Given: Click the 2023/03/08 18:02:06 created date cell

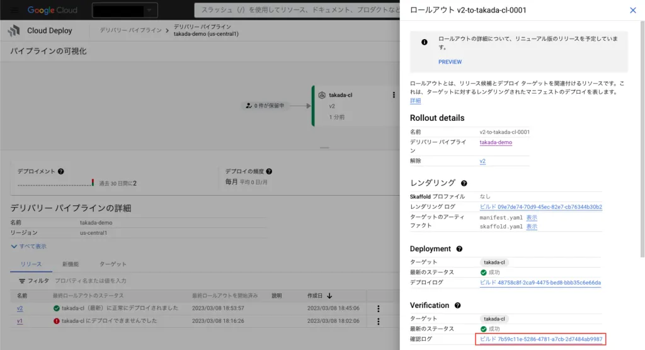Looking at the screenshot, I should click(333, 321).
